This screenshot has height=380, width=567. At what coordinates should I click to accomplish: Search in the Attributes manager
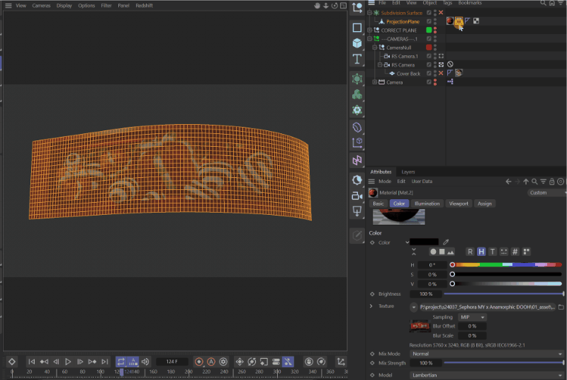[534, 181]
